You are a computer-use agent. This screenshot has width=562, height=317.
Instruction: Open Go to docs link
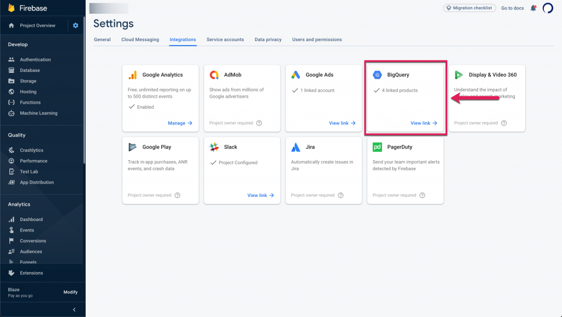pos(512,8)
